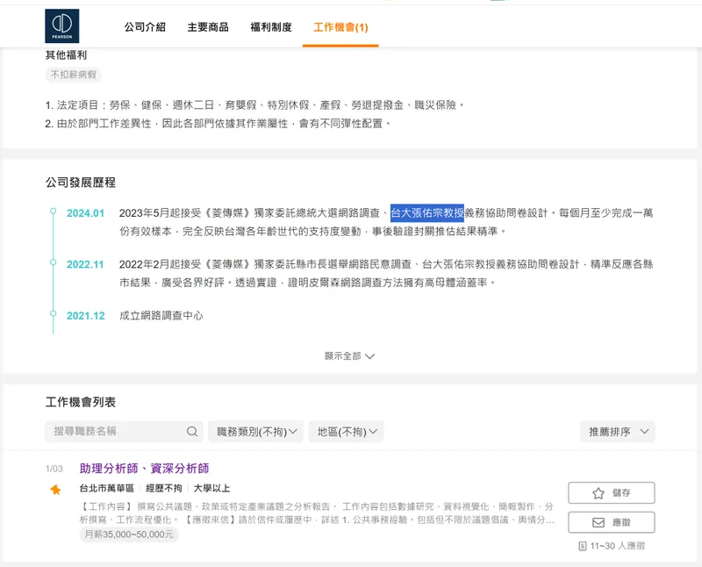Apply using the 應徵 button
702x567 pixels.
point(612,522)
